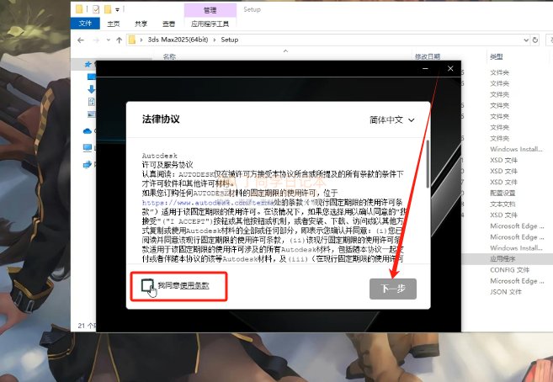Expand chevron before 3ds Max2025(64bit) breadcrumb
Screen dimensions: 553x382
tap(141, 40)
